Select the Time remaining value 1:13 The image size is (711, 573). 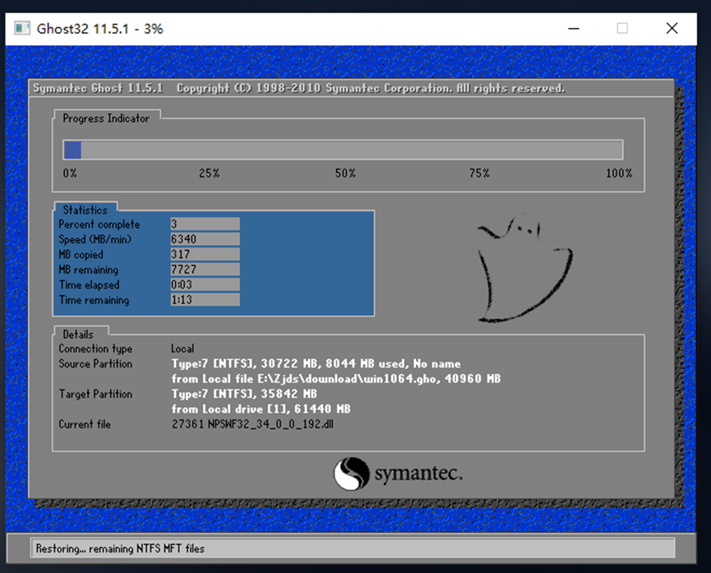point(205,299)
